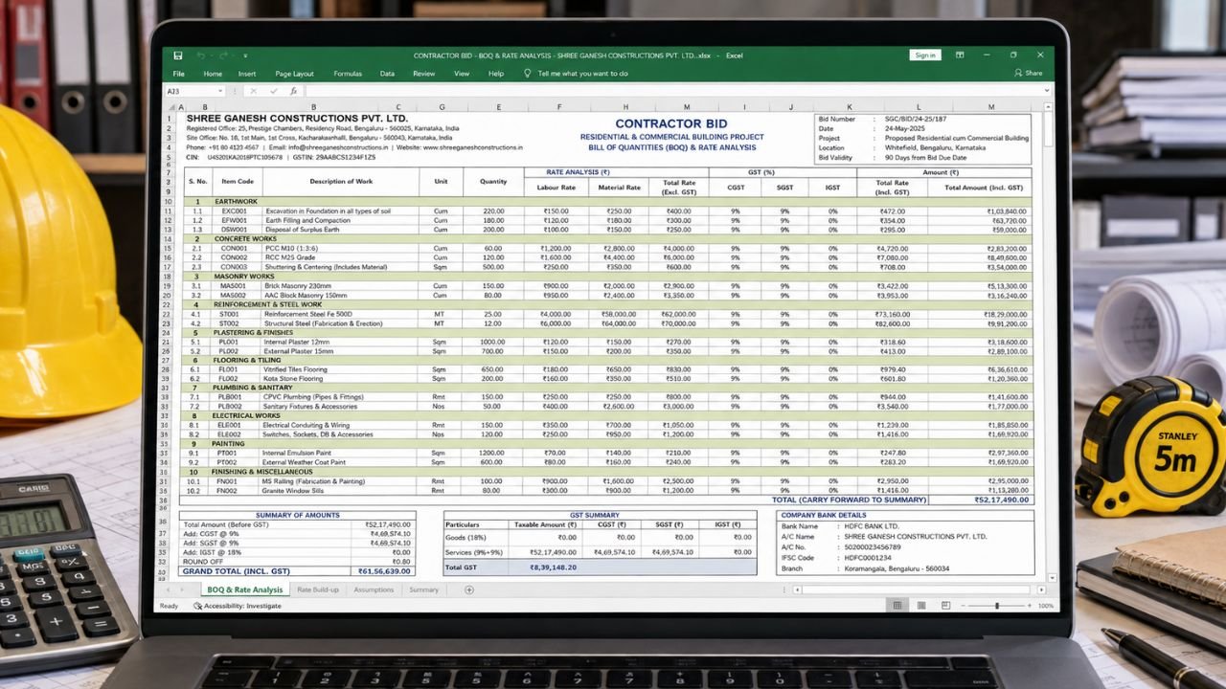The height and width of the screenshot is (689, 1226).
Task: Click the vertical scrollbar up arrow
Action: click(x=1049, y=106)
